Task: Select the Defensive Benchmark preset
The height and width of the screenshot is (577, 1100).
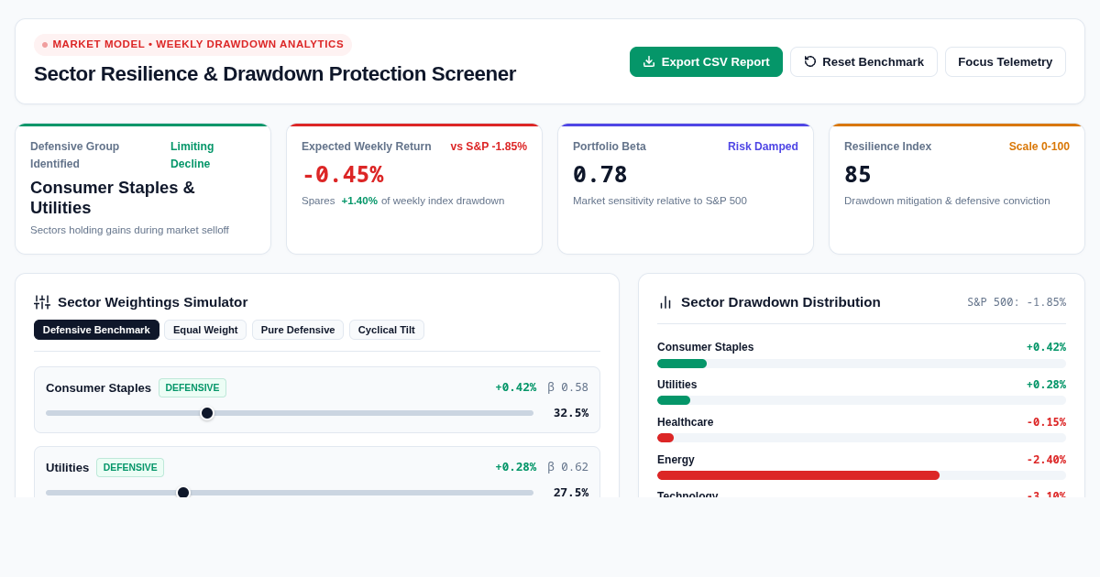Action: [96, 330]
